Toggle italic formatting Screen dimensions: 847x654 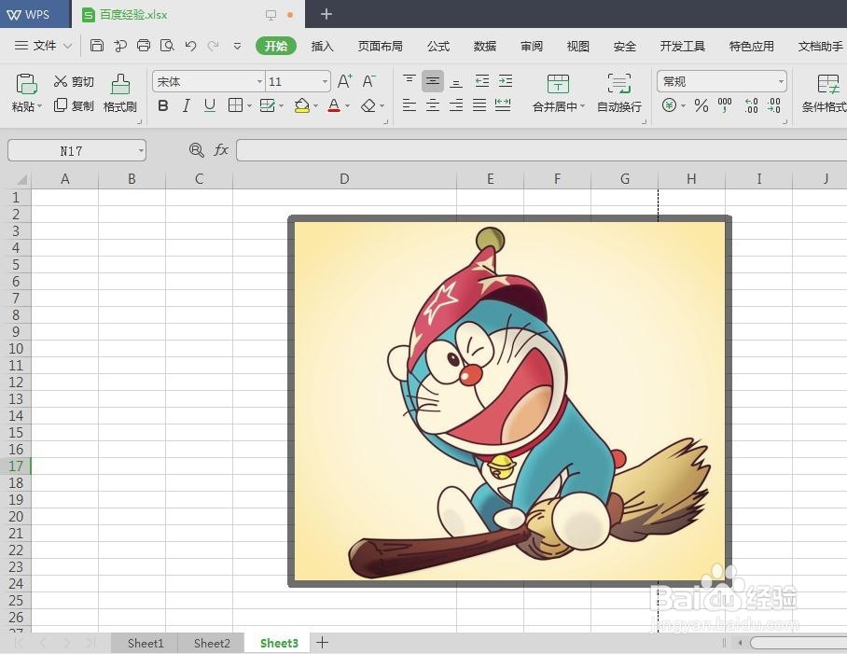tap(187, 105)
